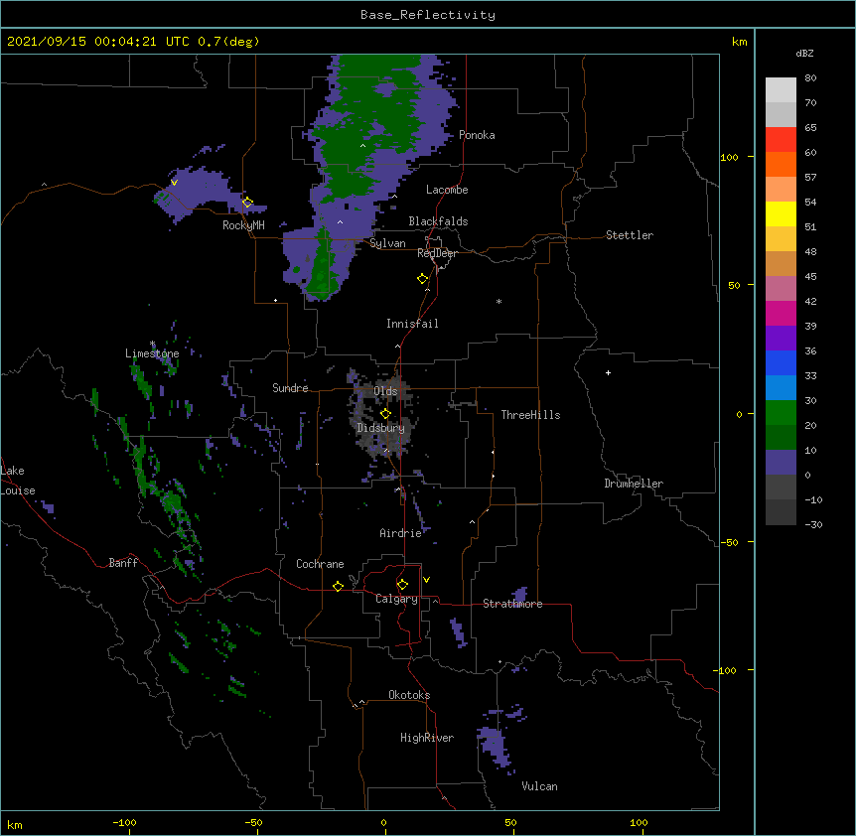Click the Lacombe city label
Image resolution: width=856 pixels, height=836 pixels.
coord(447,190)
